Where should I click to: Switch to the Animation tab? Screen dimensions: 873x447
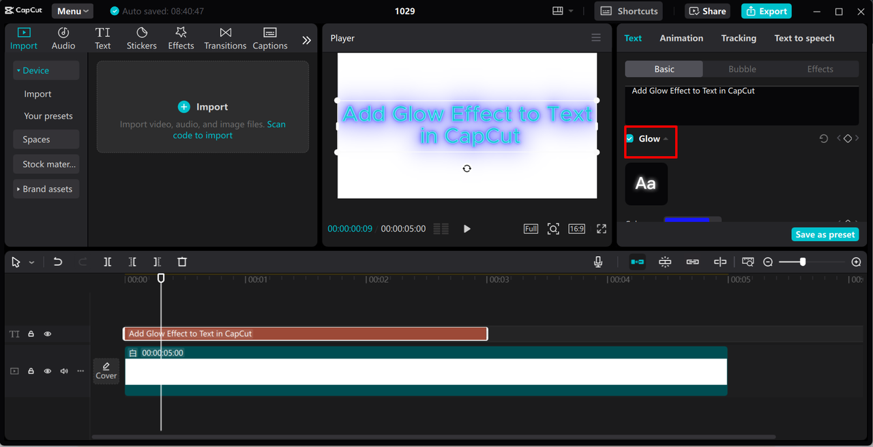(681, 38)
